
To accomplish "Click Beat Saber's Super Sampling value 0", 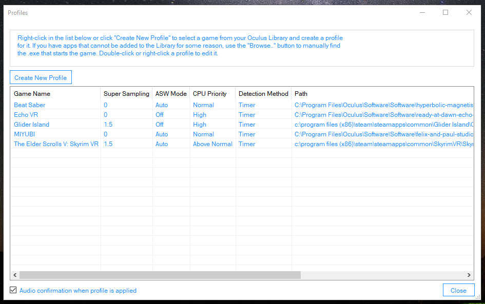I will (106, 105).
